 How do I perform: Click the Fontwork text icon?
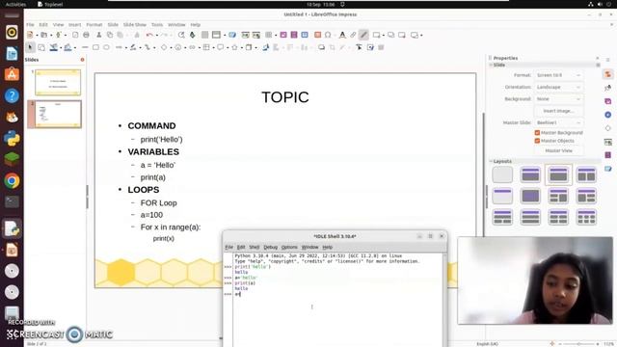pyautogui.click(x=342, y=35)
